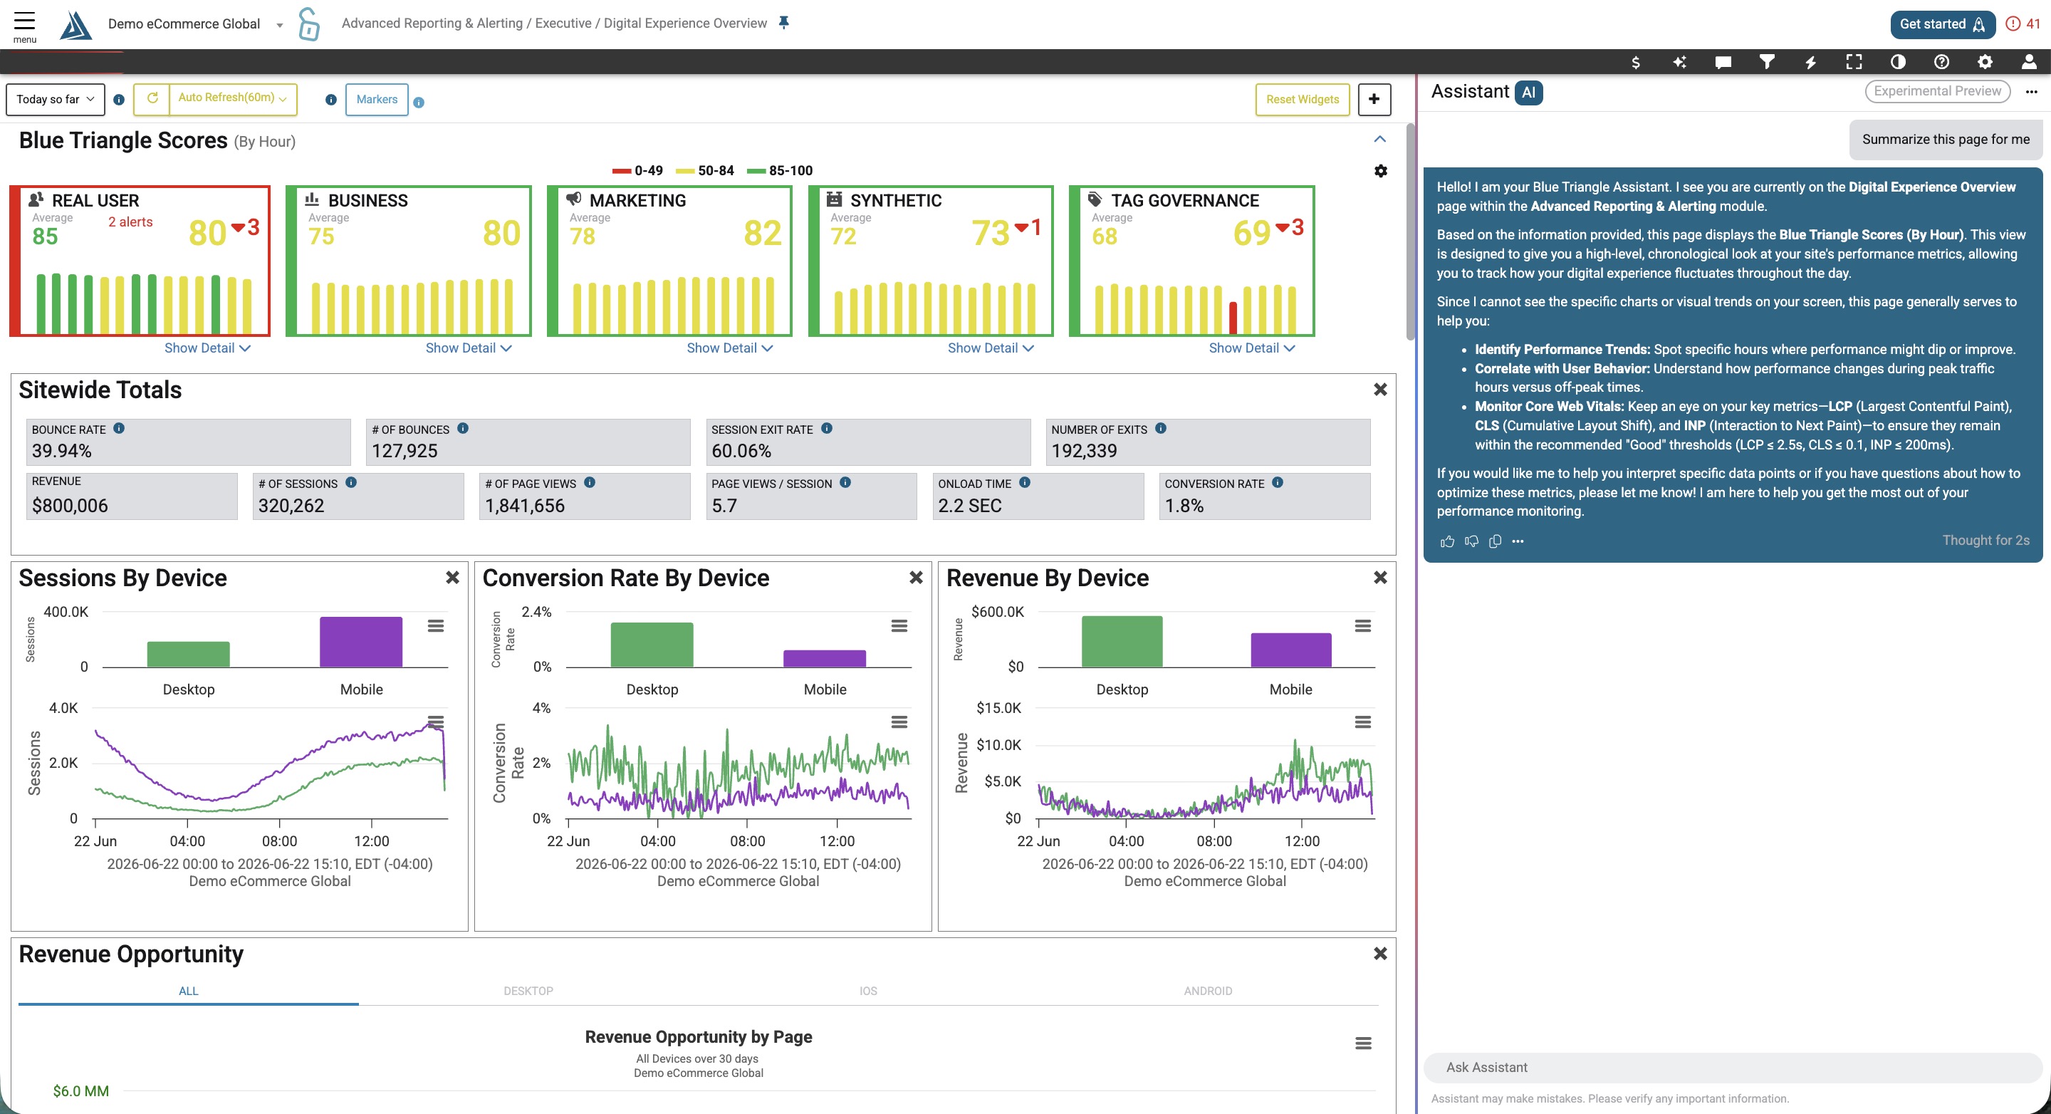Open the Assistant panel more options menu

pyautogui.click(x=2031, y=92)
